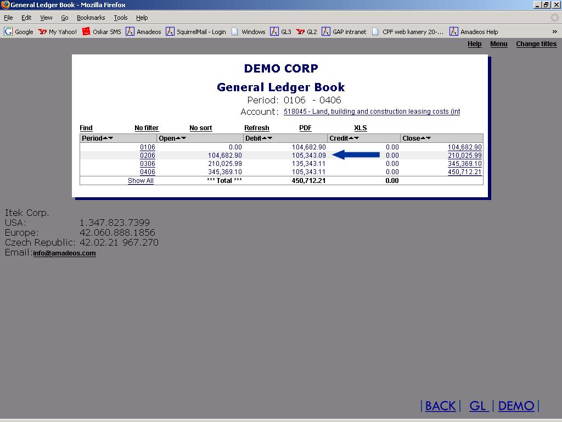
Task: Open the Amadeos bookmark
Action: [143, 31]
